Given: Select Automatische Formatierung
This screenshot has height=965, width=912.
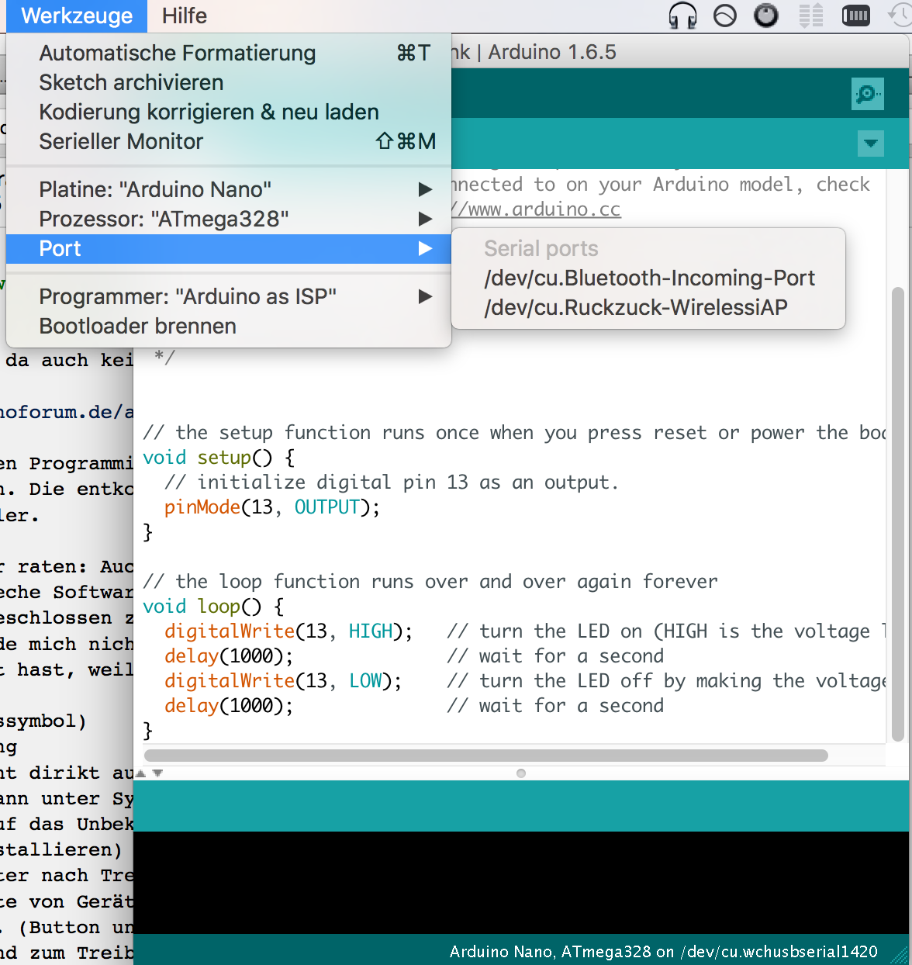Looking at the screenshot, I should coord(229,53).
